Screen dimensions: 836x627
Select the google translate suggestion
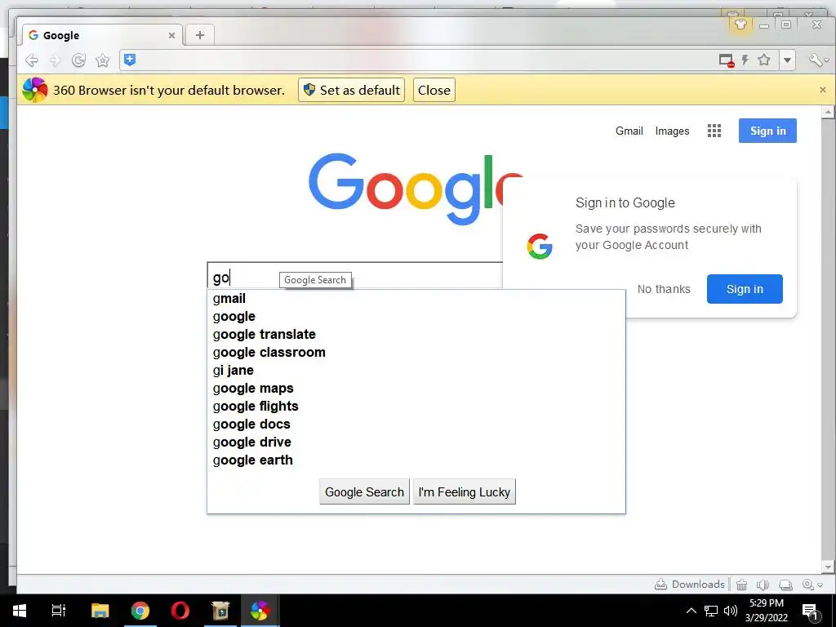416,334
